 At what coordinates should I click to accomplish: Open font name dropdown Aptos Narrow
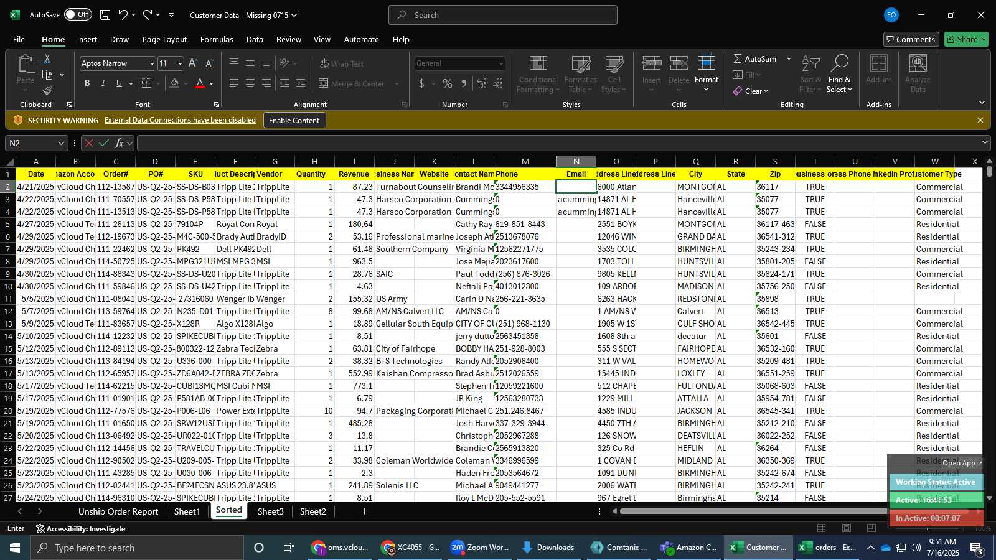coord(151,63)
